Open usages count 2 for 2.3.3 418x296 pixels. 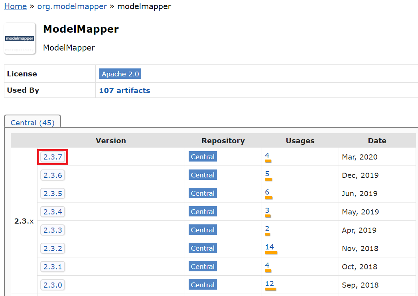click(x=267, y=229)
